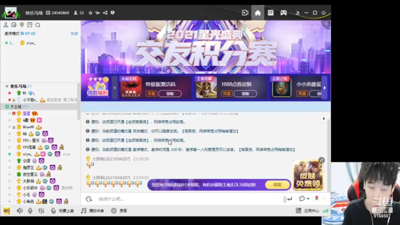Open the video camera icon in the top bar
Viewport: 400px width, 225px height.
point(245,13)
